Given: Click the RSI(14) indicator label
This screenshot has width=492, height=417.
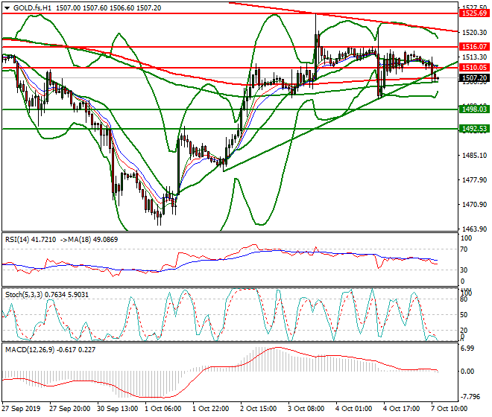Looking at the screenshot, I should point(31,240).
